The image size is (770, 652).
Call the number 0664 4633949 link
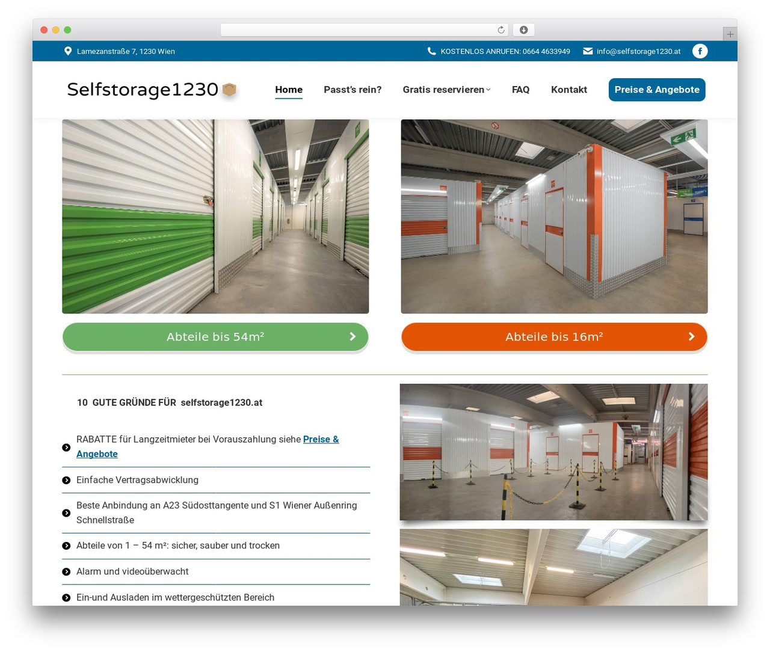[505, 51]
